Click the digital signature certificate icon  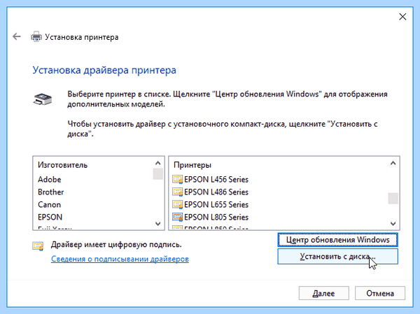point(38,246)
